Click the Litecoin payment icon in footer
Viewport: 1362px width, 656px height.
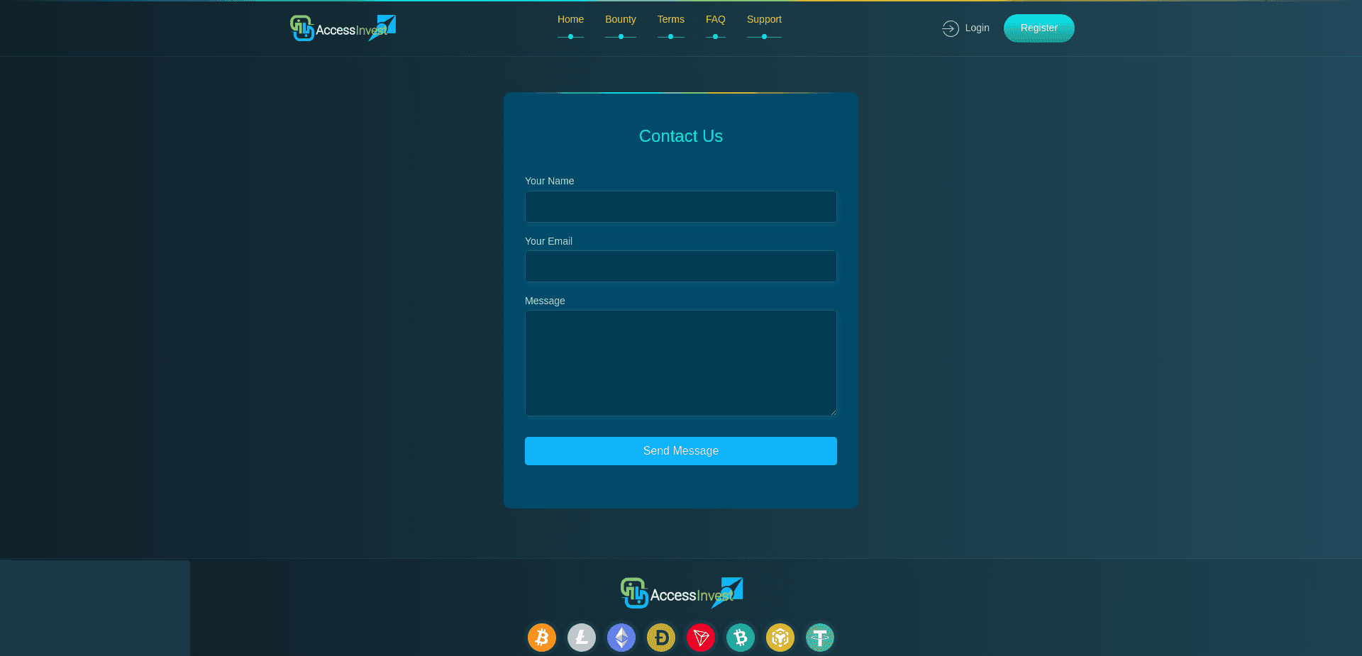pyautogui.click(x=581, y=638)
